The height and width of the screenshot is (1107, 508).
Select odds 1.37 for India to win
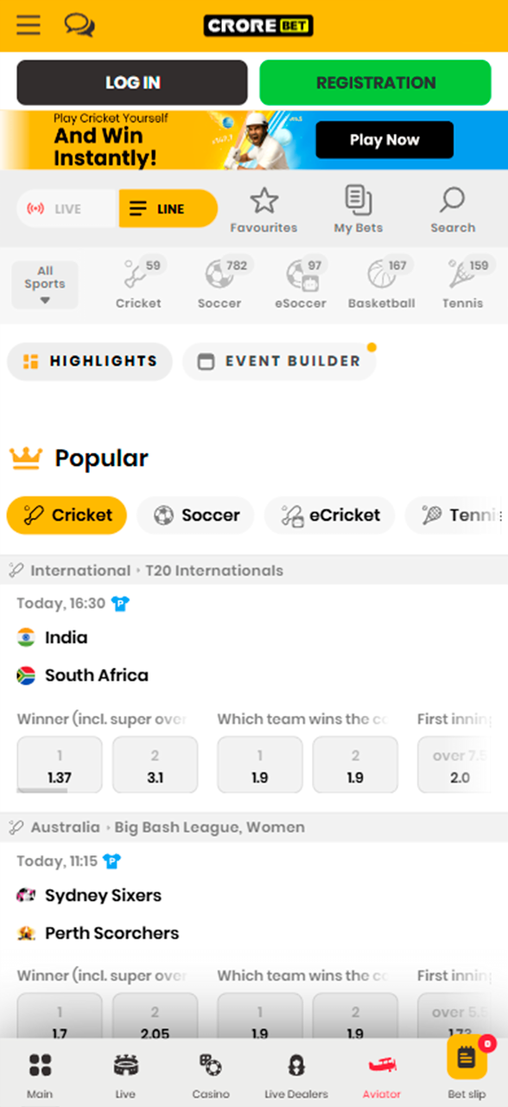[59, 765]
